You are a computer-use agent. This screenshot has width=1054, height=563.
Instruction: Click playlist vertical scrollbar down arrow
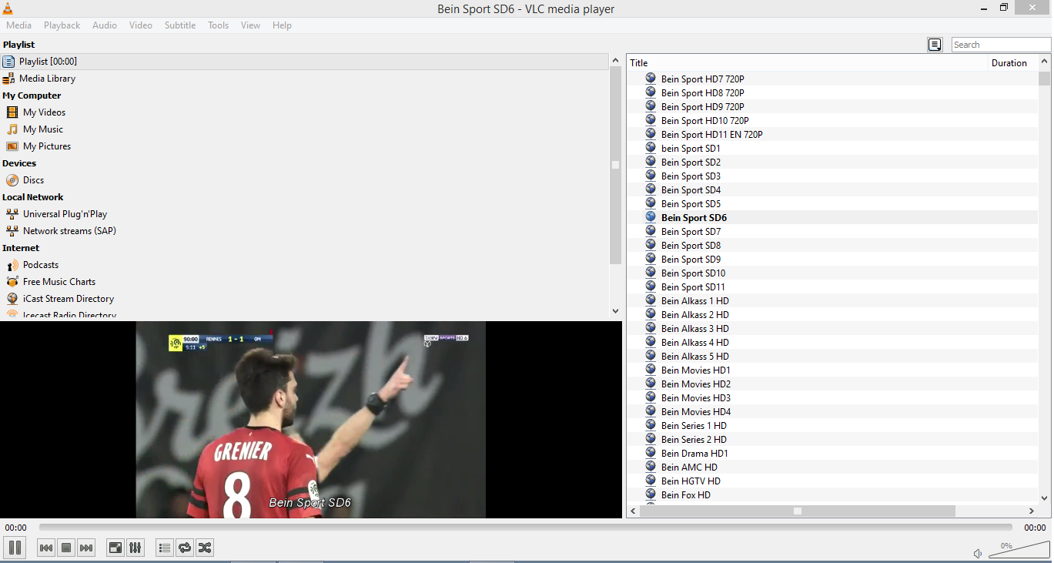click(1045, 498)
